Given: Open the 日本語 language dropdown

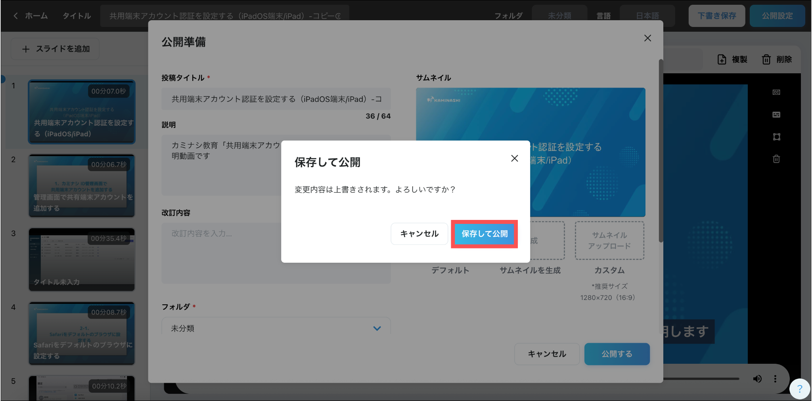Looking at the screenshot, I should click(x=647, y=16).
